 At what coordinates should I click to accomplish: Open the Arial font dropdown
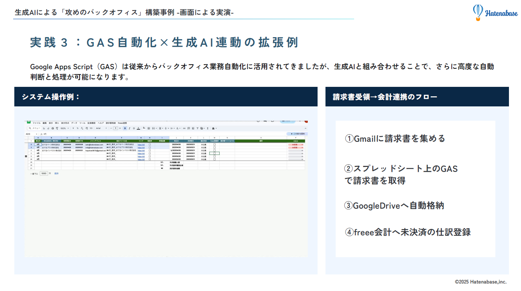coord(101,128)
